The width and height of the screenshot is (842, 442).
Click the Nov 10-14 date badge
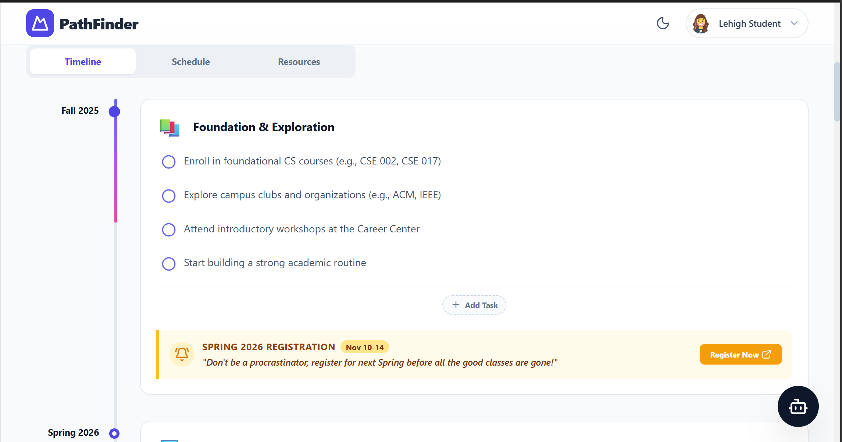tap(364, 347)
